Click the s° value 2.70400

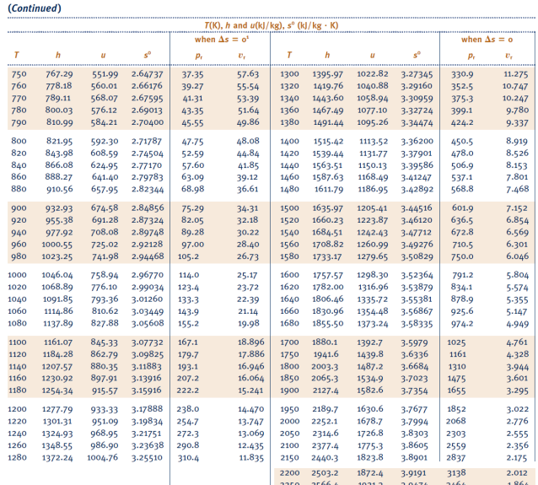148,122
